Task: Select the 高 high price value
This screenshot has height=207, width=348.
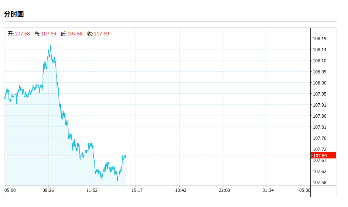Action: click(x=48, y=34)
